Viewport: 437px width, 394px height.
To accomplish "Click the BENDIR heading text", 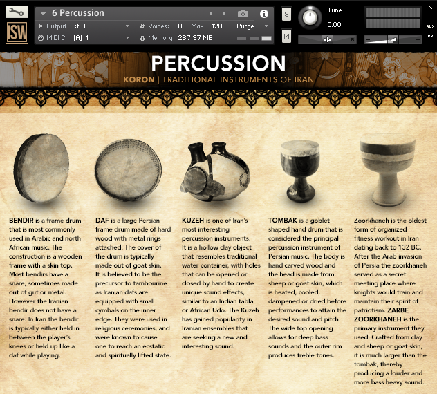I will [x=21, y=221].
